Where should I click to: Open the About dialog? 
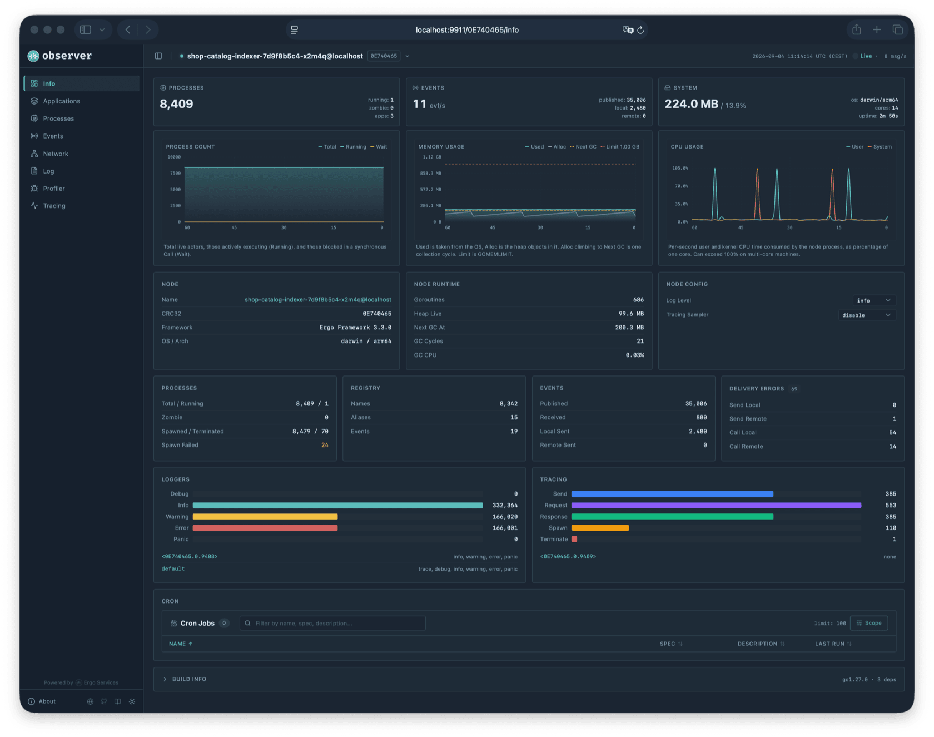42,701
